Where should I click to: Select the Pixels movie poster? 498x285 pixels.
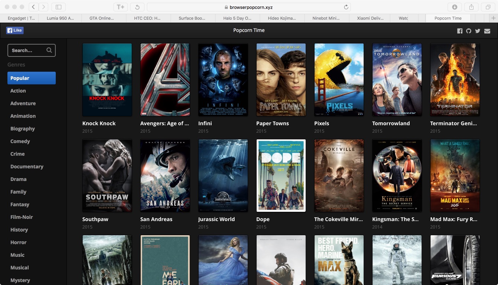(339, 80)
